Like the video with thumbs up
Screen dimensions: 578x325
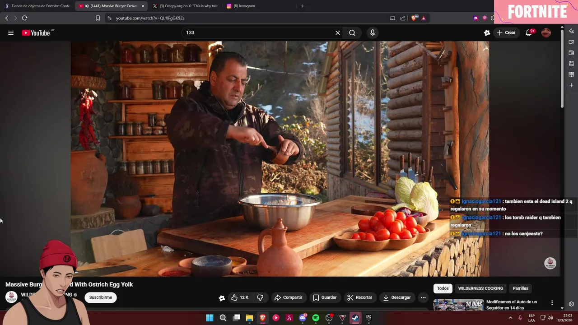tap(239, 297)
